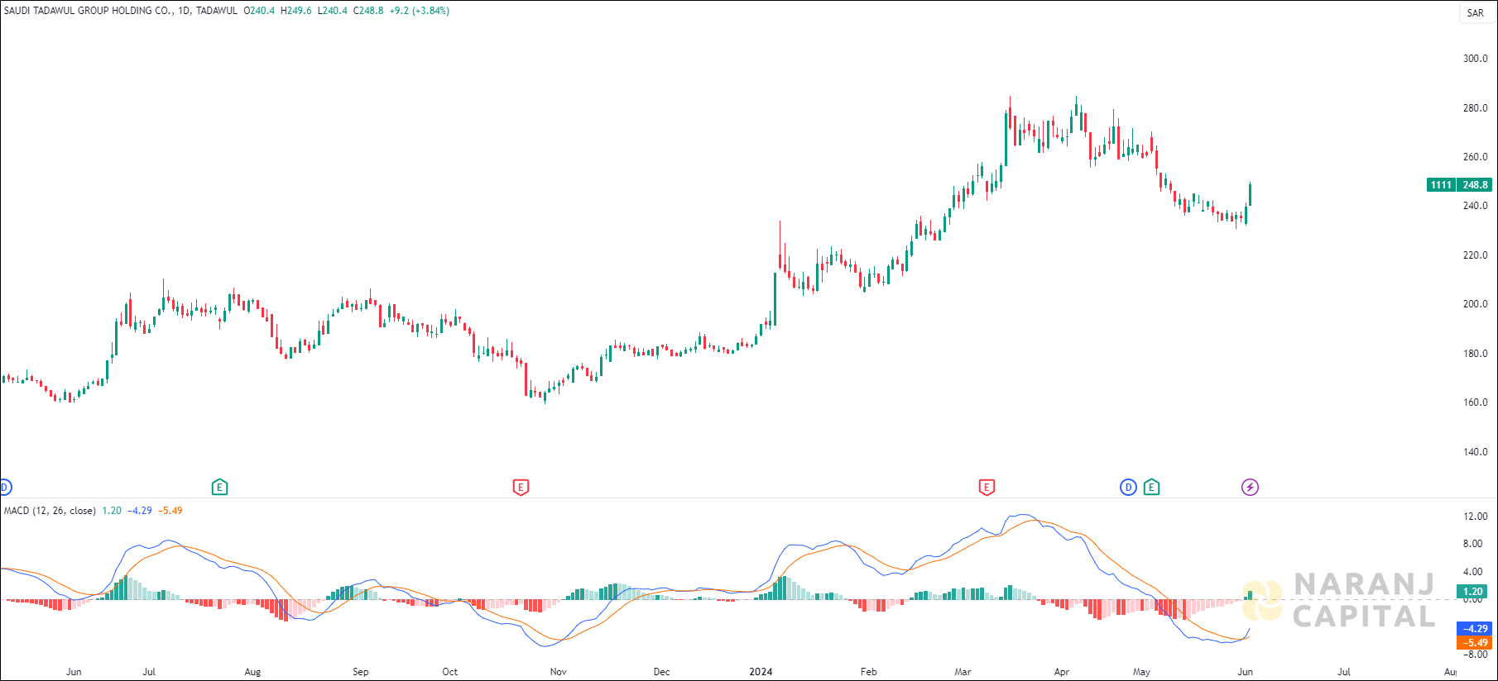Click the 8.00 MACD axis label
Screen dimensions: 1498x681
[1472, 544]
